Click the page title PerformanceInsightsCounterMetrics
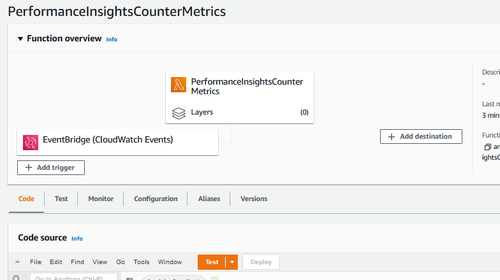500x280 pixels. coord(117,11)
